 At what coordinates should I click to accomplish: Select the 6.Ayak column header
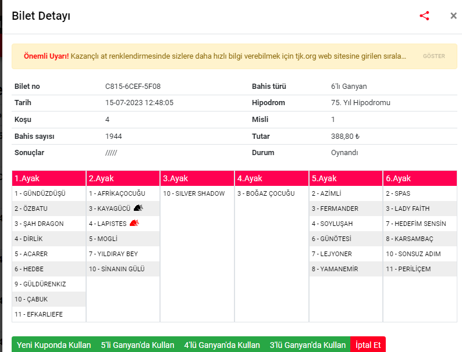[420, 178]
